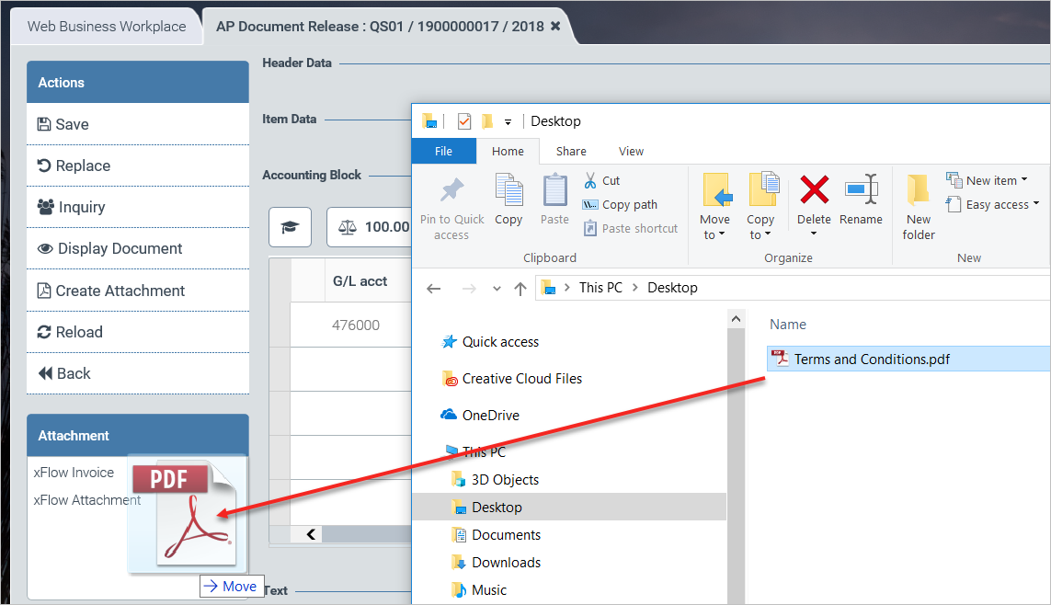This screenshot has width=1051, height=605.
Task: Click Pin to Quick access icon
Action: click(451, 190)
